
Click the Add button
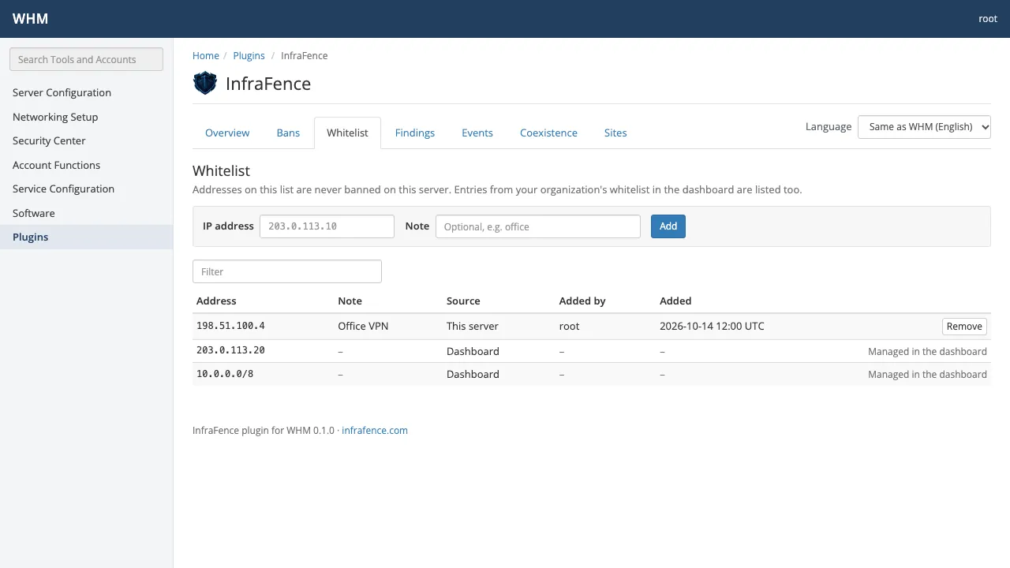pyautogui.click(x=668, y=226)
